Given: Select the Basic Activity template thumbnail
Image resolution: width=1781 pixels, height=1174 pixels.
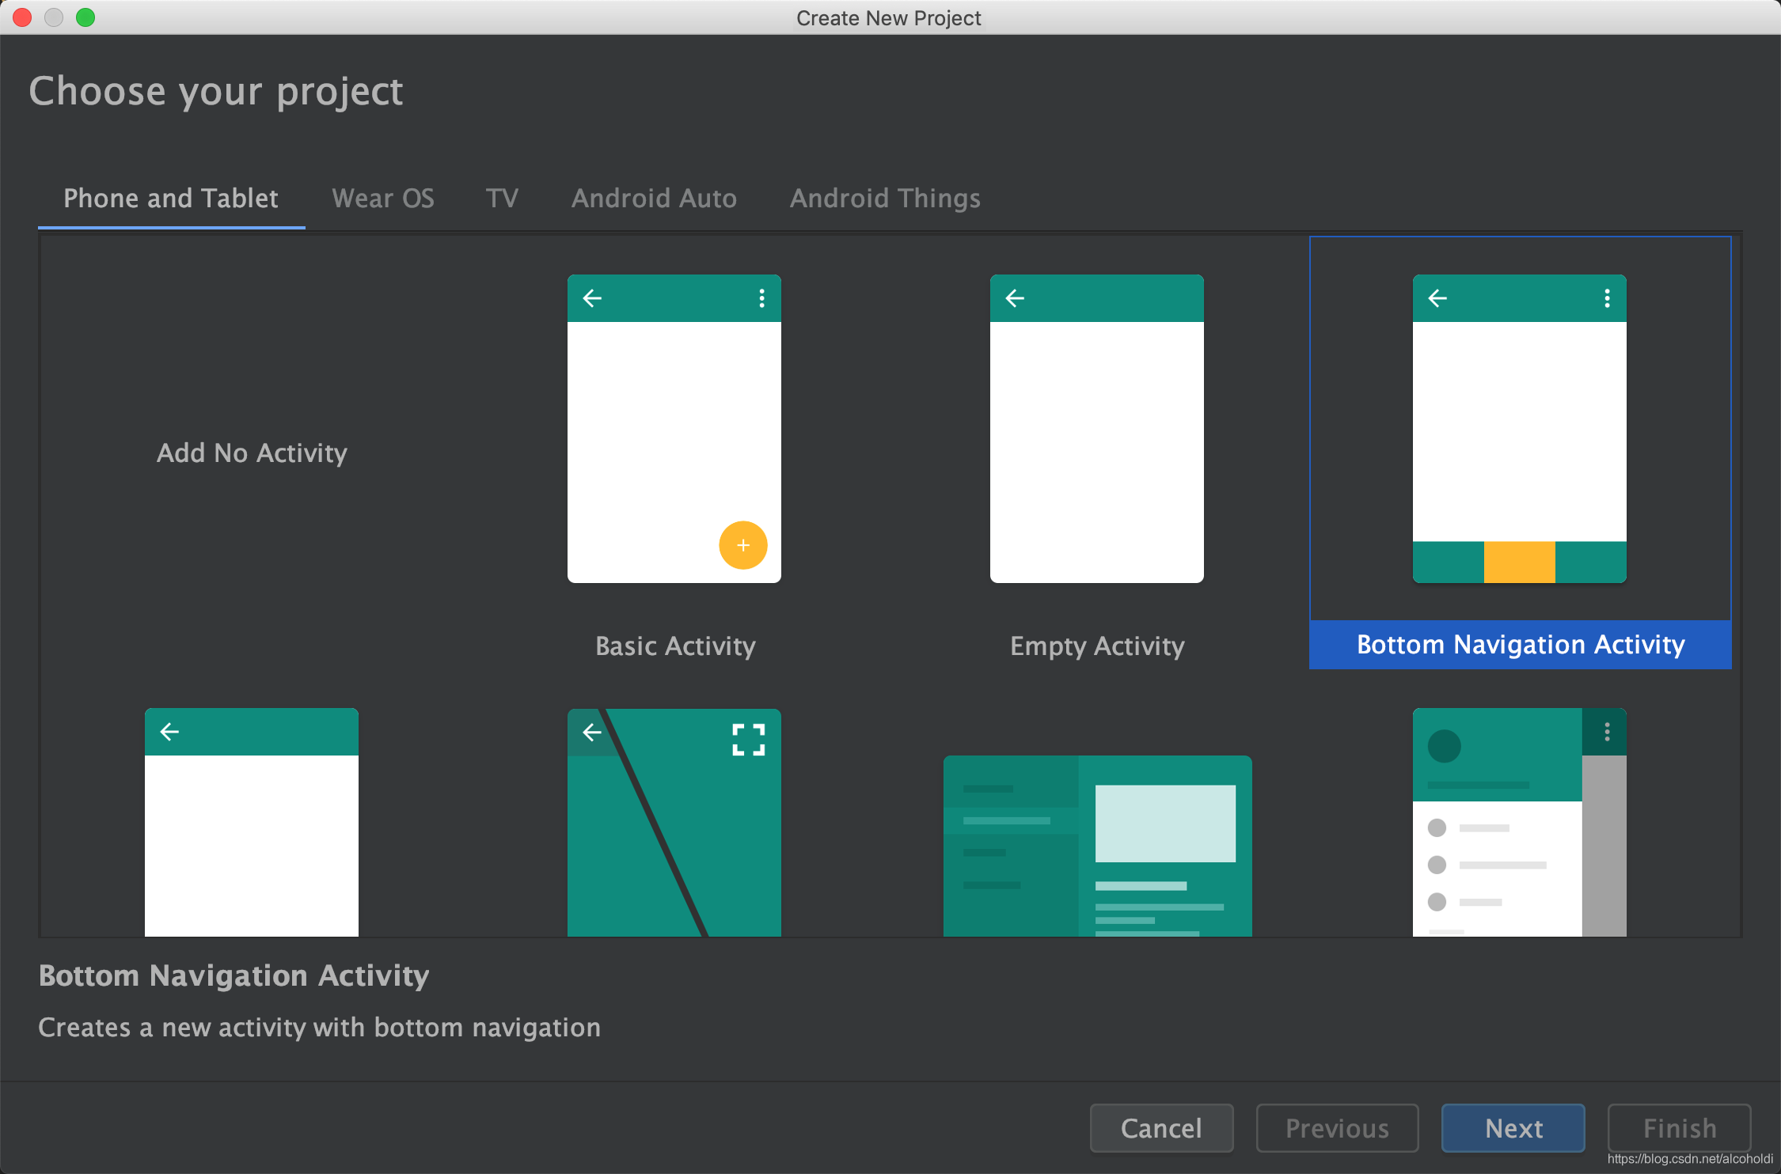Looking at the screenshot, I should [x=674, y=429].
